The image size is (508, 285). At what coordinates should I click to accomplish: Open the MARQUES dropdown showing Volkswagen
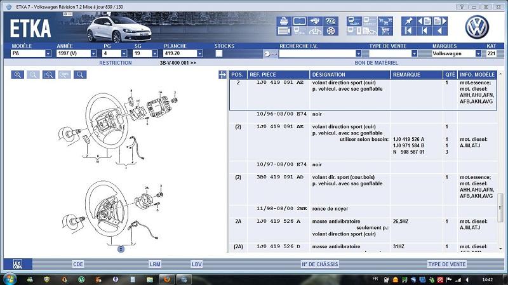point(478,53)
